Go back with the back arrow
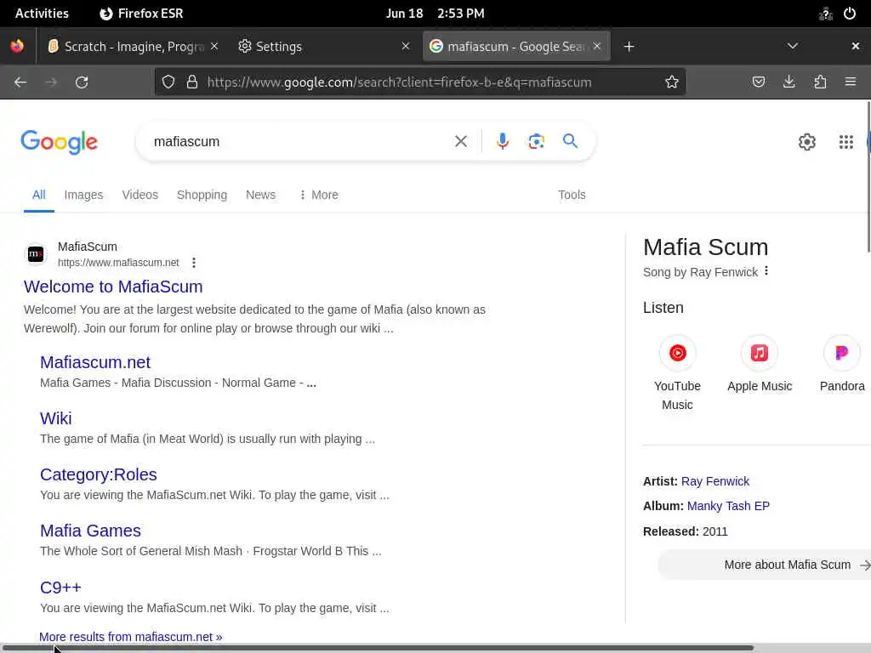 20,82
